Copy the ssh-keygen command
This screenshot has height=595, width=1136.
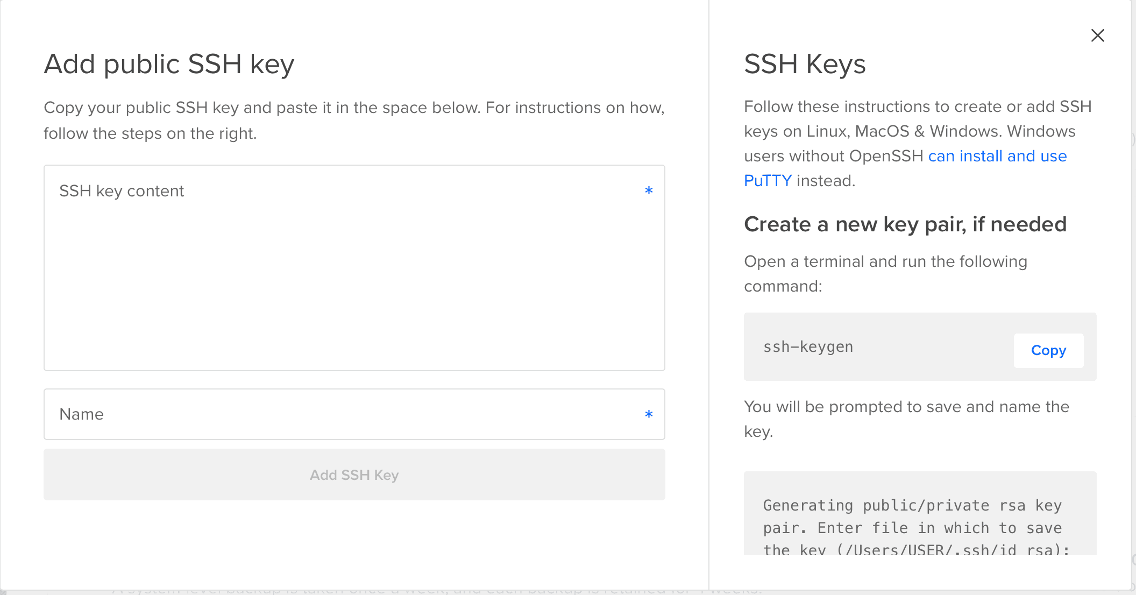(x=1048, y=351)
